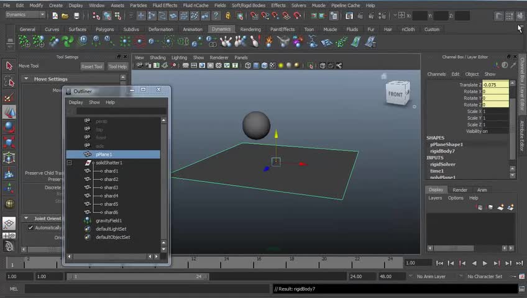This screenshot has height=298, width=527.
Task: Click the new scene icon in status line
Action: tap(55, 16)
